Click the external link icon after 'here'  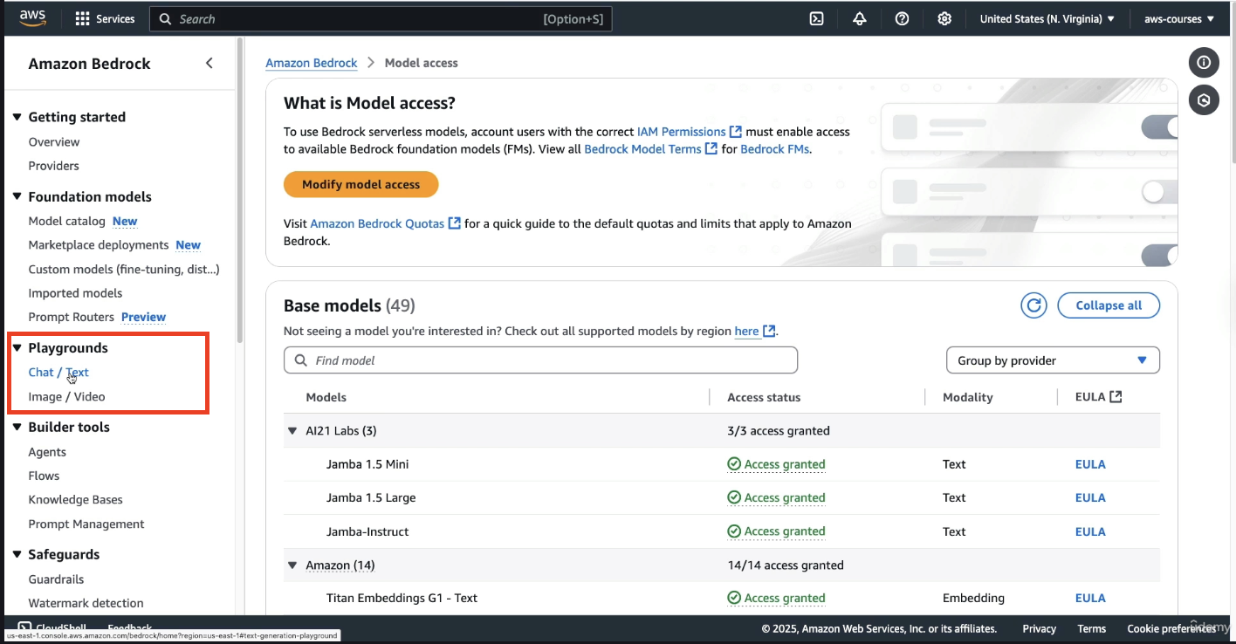(x=769, y=331)
